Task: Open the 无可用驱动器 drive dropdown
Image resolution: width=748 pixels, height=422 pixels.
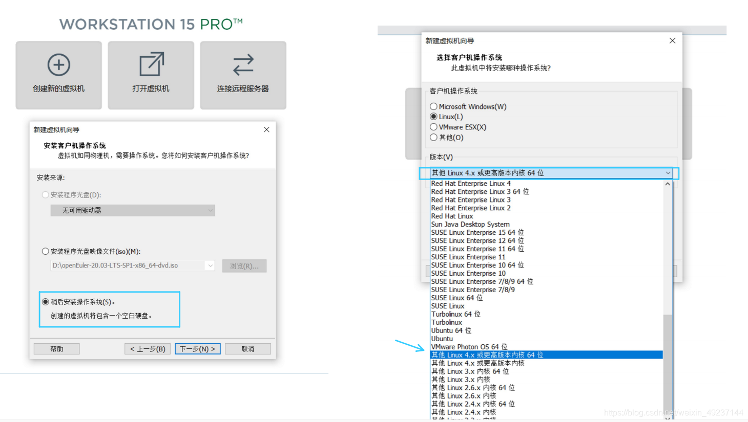Action: (133, 210)
